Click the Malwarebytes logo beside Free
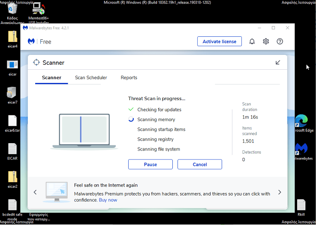The image size is (316, 225). 31,41
